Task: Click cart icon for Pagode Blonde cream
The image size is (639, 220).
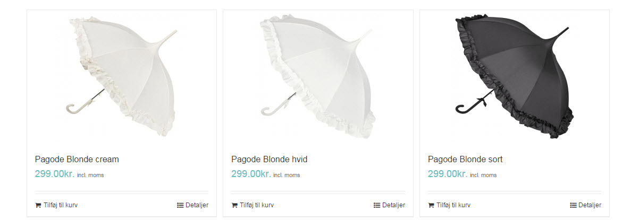Action: (38, 205)
